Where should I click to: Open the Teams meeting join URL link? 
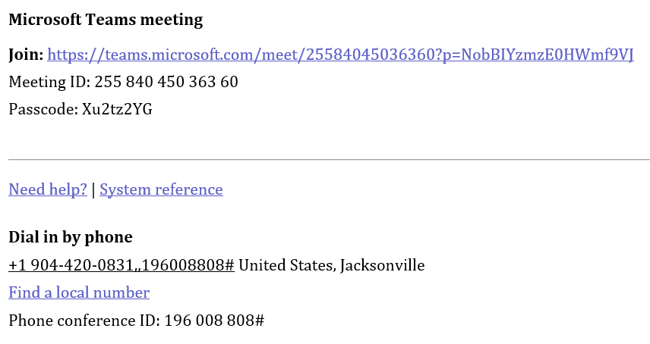pyautogui.click(x=340, y=55)
